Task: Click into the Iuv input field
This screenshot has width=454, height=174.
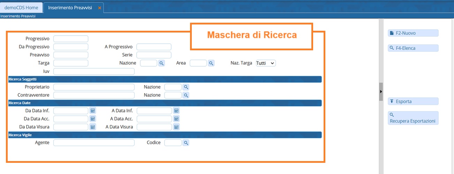Action: pyautogui.click(x=94, y=72)
